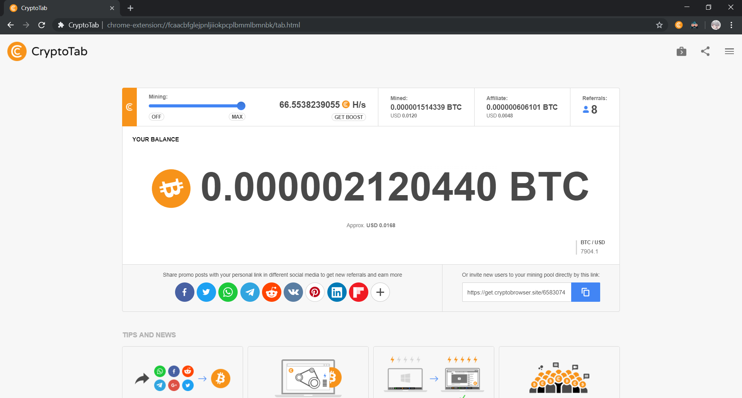
Task: Share promo post on Pinterest
Action: tap(315, 292)
